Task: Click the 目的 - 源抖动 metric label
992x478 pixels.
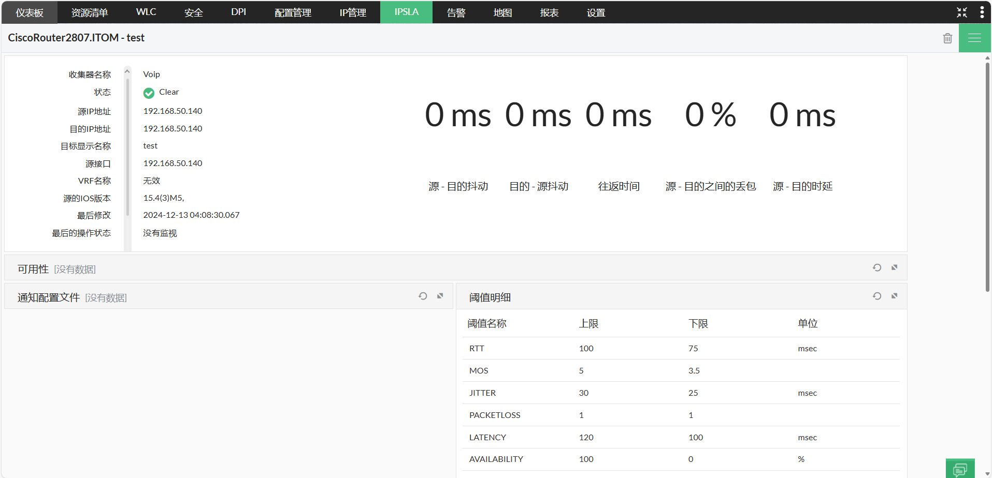Action: 539,186
